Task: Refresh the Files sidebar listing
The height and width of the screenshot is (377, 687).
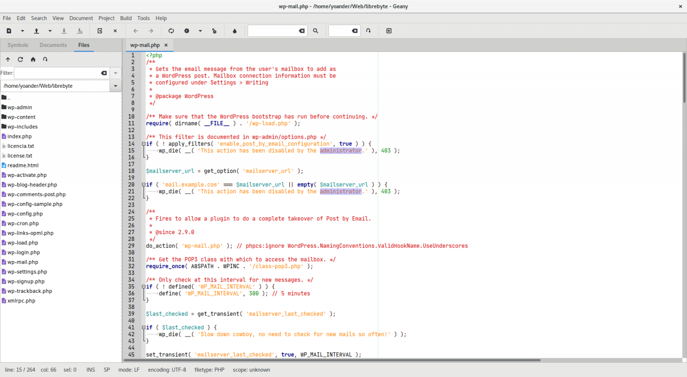Action: point(20,59)
